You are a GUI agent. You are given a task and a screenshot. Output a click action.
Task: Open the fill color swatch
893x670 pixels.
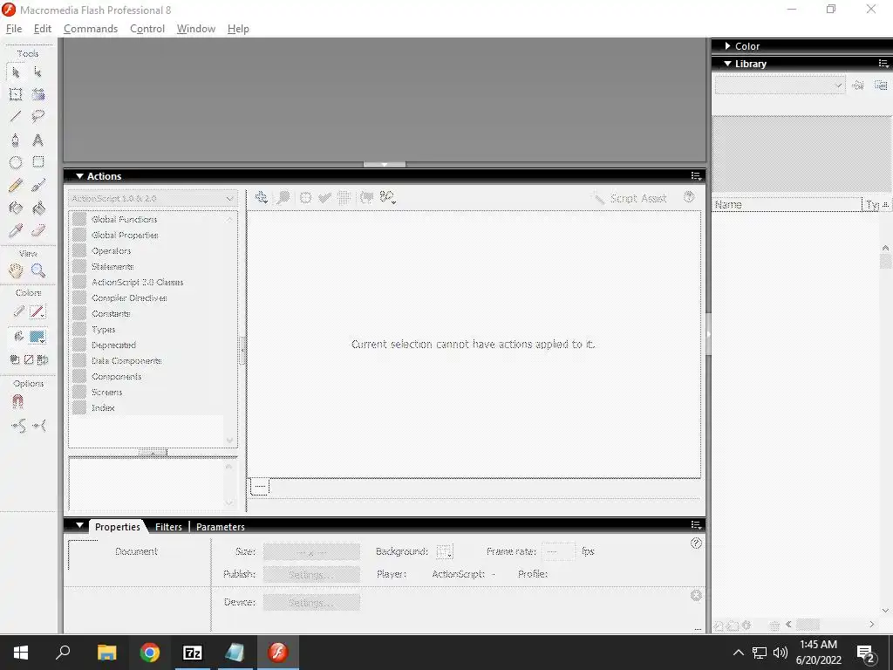[x=37, y=337]
